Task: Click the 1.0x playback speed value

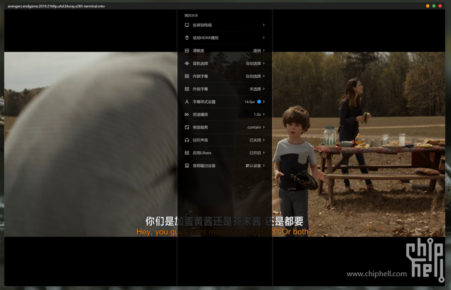Action: [x=257, y=114]
